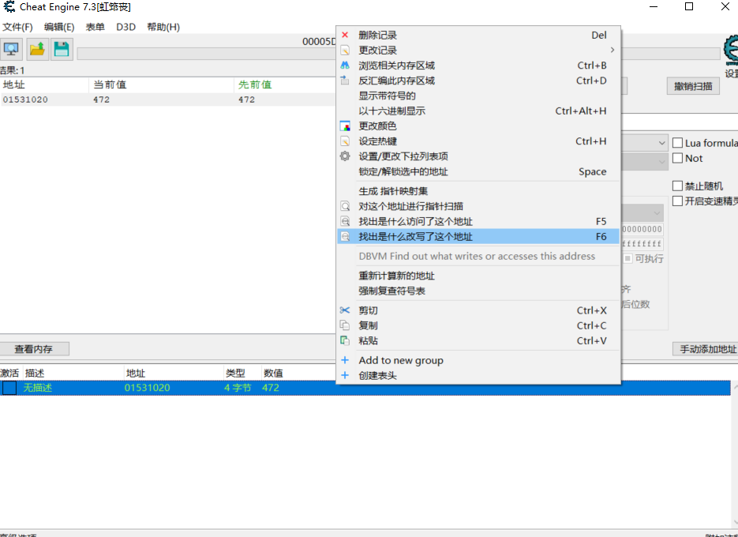Click red X icon beside 删除记录
Screen dimensions: 738x537
(345, 35)
